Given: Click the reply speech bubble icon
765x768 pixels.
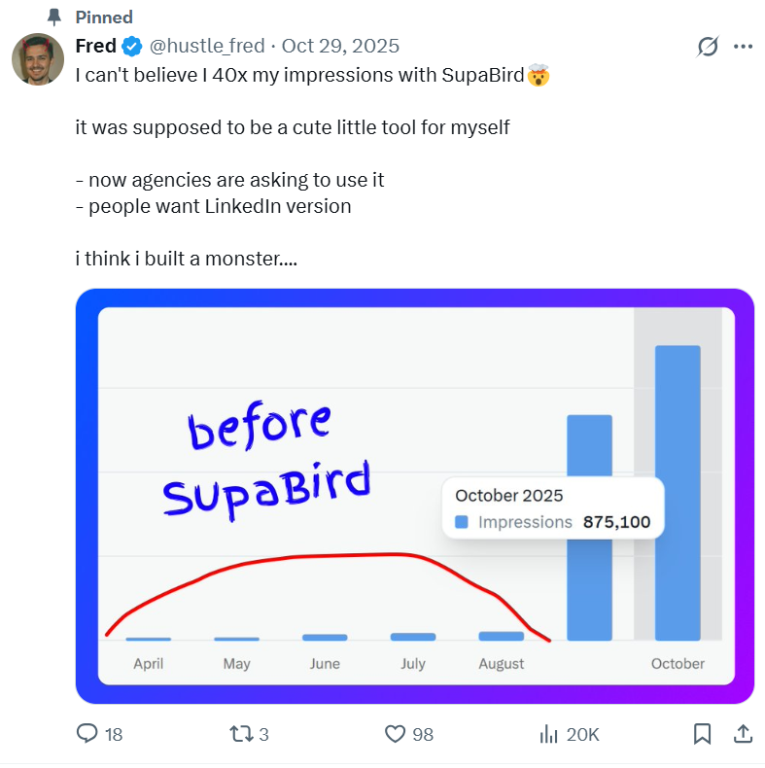Looking at the screenshot, I should 87,734.
